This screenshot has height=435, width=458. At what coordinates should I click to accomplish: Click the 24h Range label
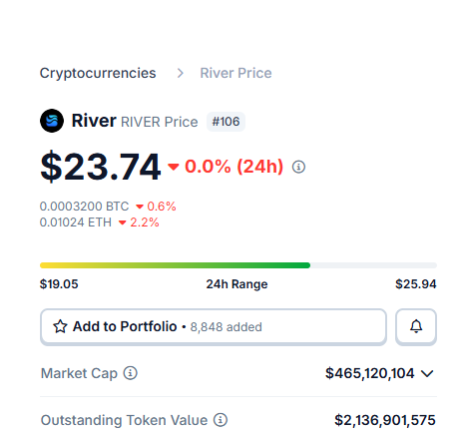click(236, 284)
